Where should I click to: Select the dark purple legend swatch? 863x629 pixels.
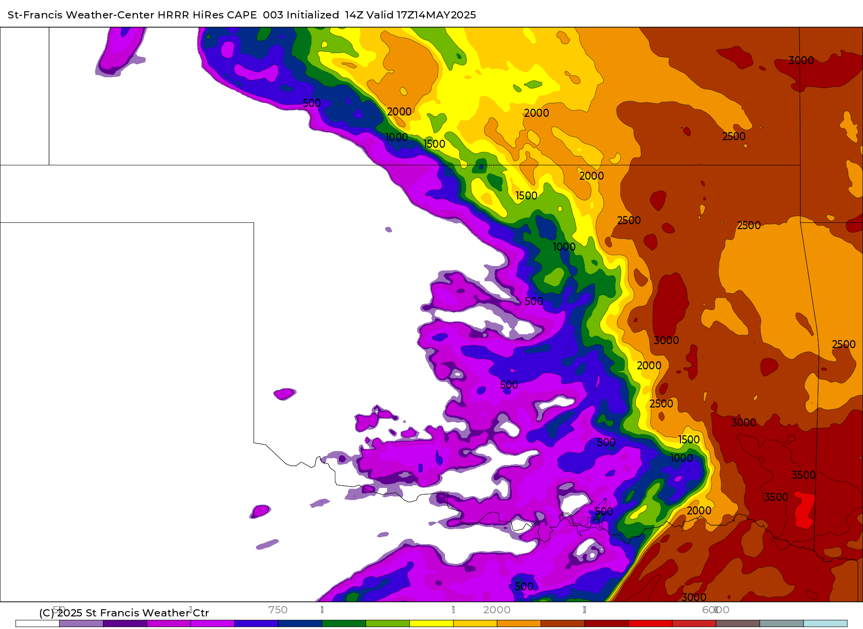tap(125, 623)
